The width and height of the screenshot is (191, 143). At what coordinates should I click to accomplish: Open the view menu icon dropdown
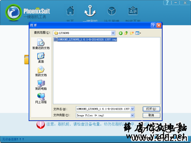138,33
